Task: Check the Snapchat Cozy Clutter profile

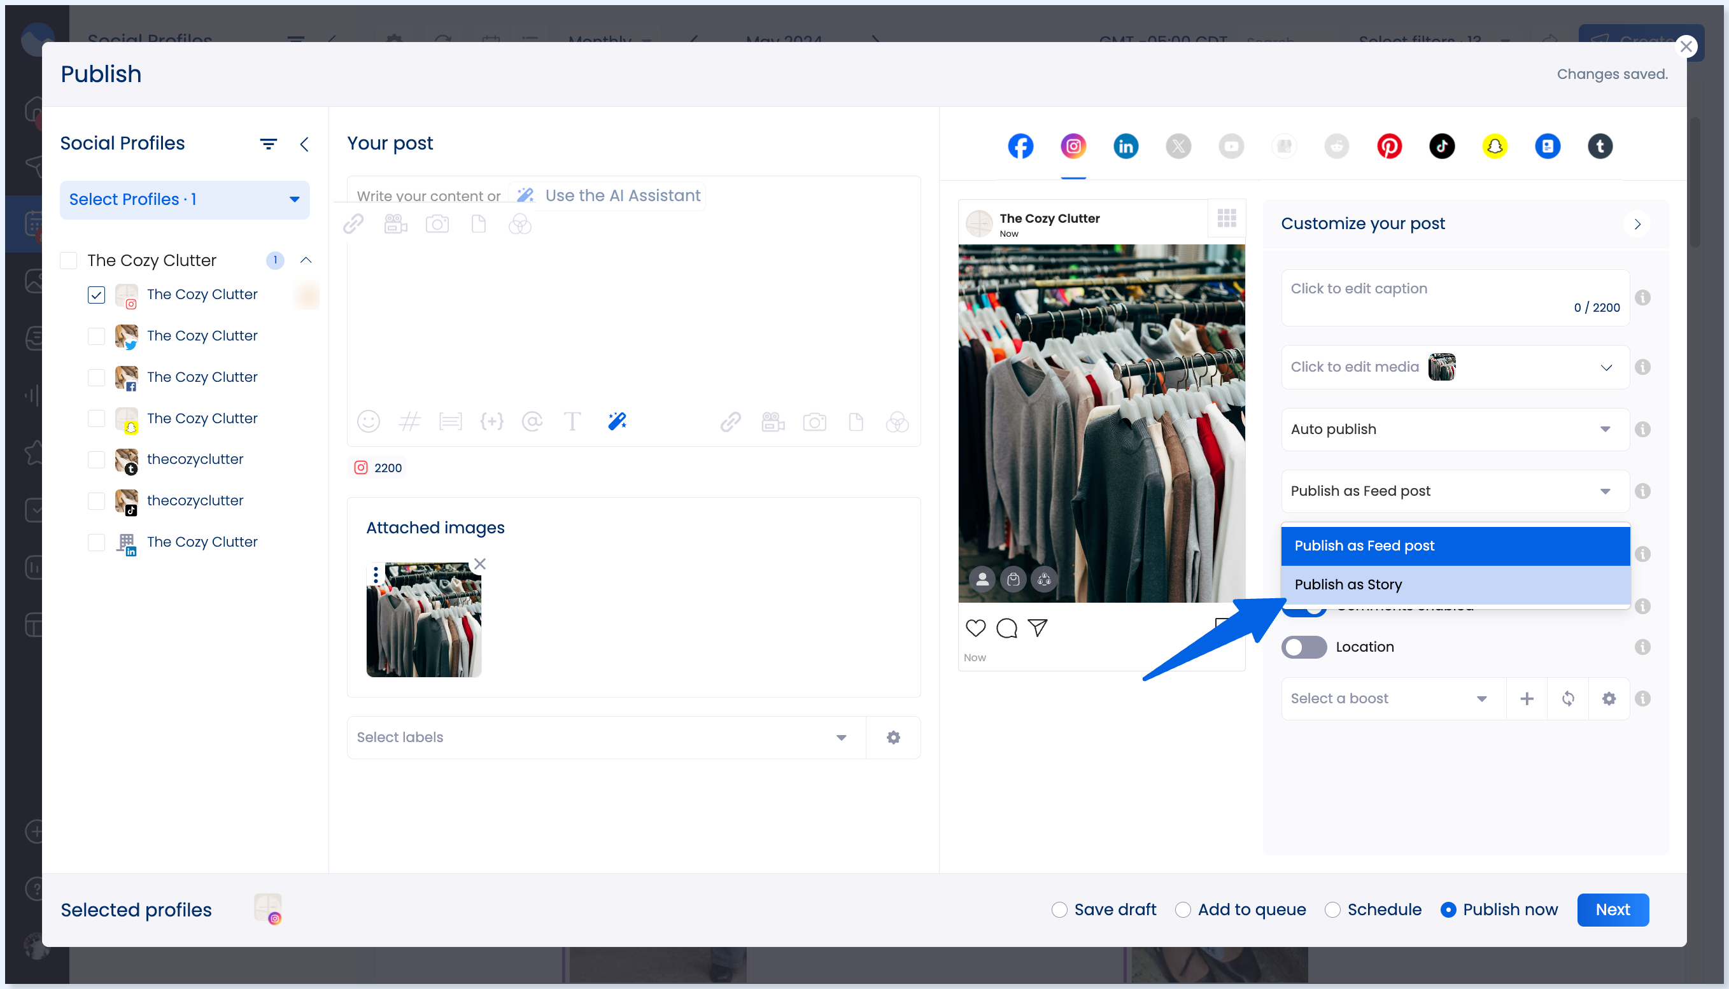Action: pyautogui.click(x=97, y=418)
